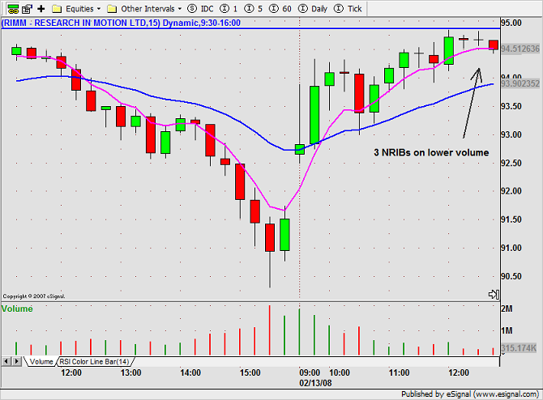
Task: Click the 15:00 time axis label
Action: click(250, 372)
